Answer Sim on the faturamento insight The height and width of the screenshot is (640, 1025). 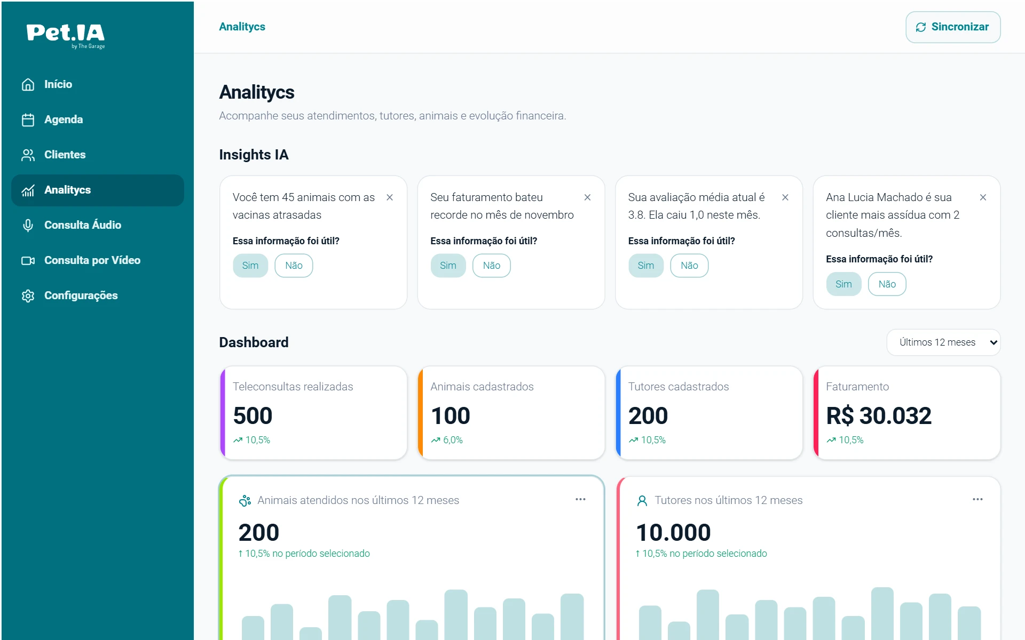click(x=448, y=266)
